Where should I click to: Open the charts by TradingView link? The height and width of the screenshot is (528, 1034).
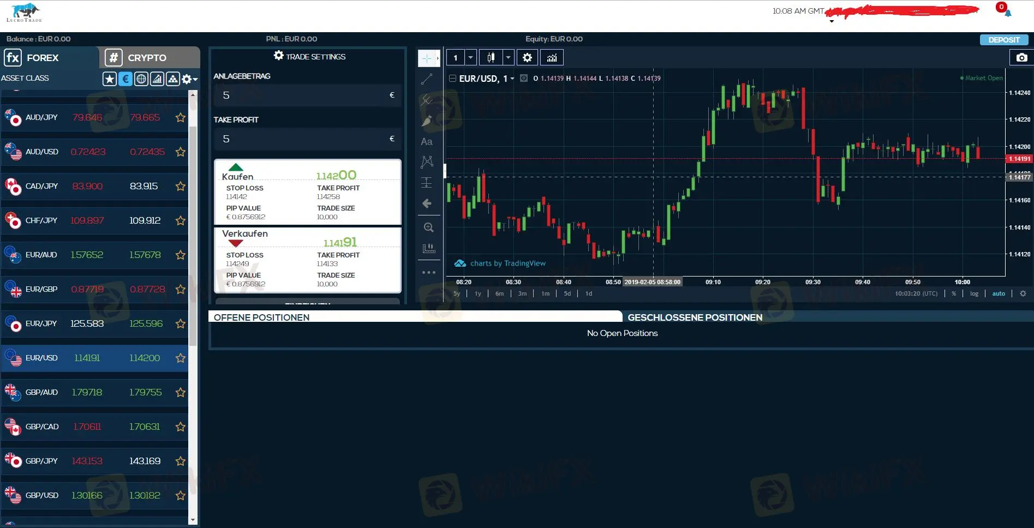pyautogui.click(x=507, y=263)
